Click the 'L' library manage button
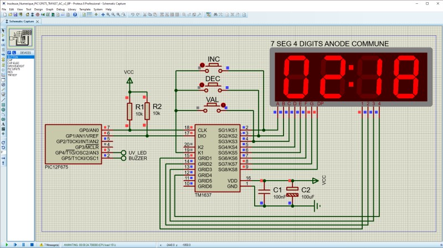443x248 pixels. [x=14, y=52]
